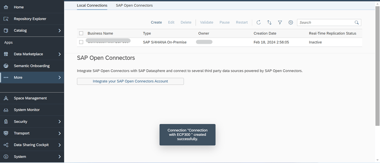Open Repository Explorer icon
The height and width of the screenshot is (163, 380).
6,19
